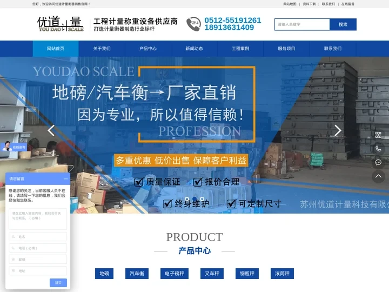This screenshot has width=389, height=292.
Task: Open the 在线咨询 customer service badge
Action: click(14, 147)
